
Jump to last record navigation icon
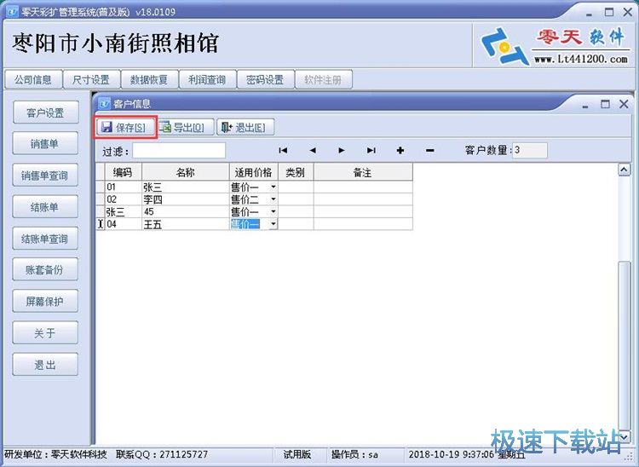[371, 150]
